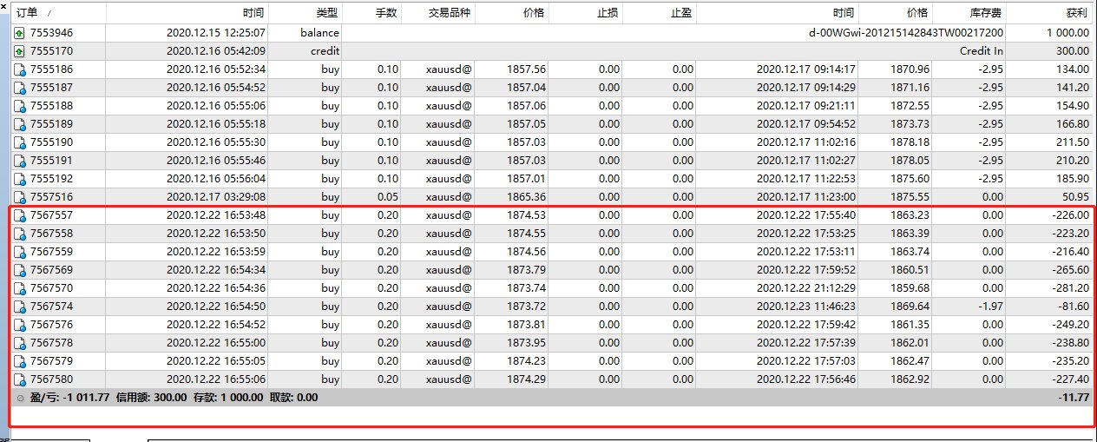Screen dimensions: 1097x442
Task: Click open price 1874.56
Action: click(x=527, y=252)
